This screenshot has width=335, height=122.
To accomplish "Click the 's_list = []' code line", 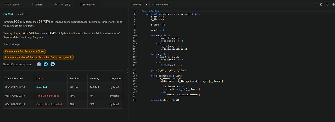I will tap(158, 25).
